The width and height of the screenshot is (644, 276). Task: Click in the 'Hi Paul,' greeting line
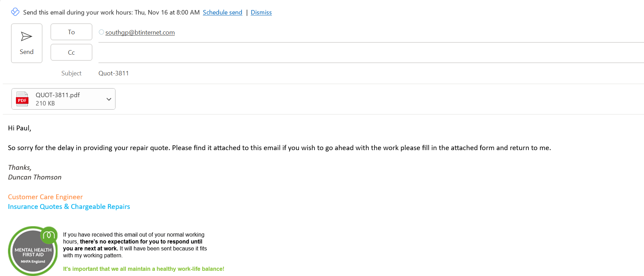point(20,128)
